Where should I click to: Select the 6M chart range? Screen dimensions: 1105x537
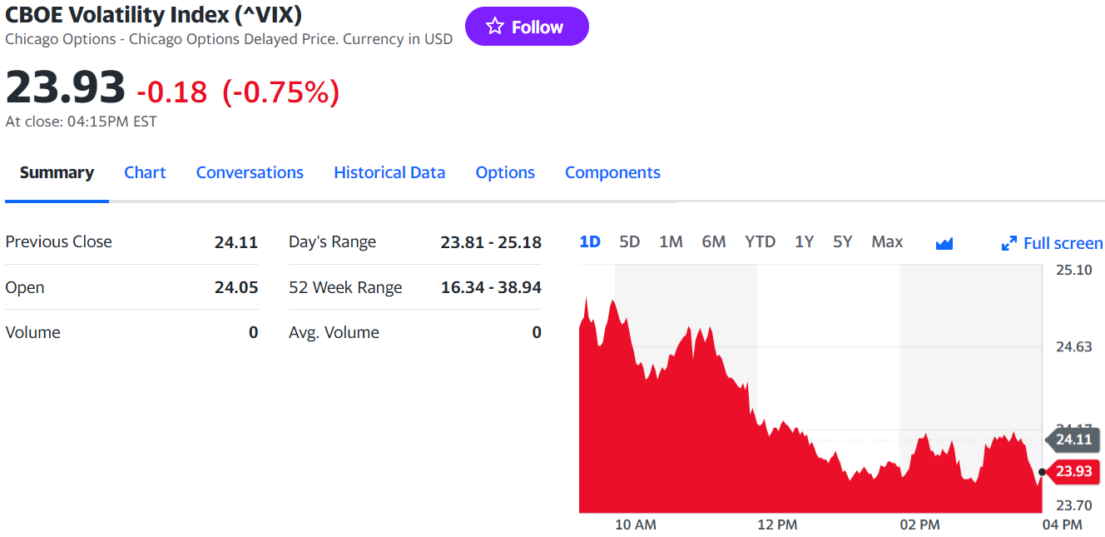point(714,241)
